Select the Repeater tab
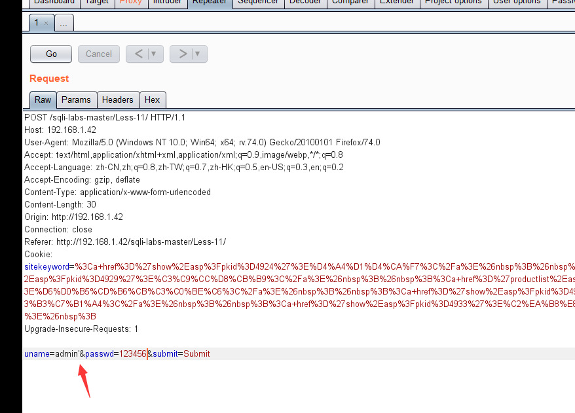Image resolution: width=575 pixels, height=413 pixels. pos(210,3)
